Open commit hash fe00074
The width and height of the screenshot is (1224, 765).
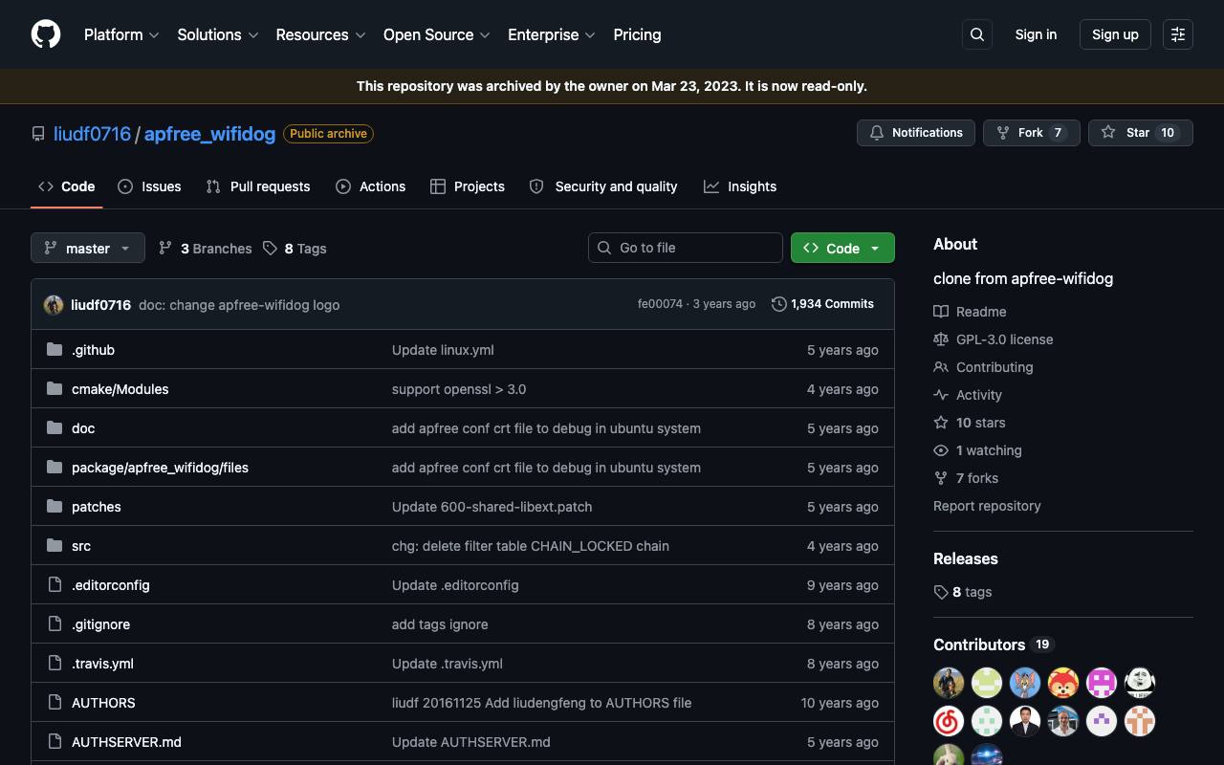click(660, 304)
